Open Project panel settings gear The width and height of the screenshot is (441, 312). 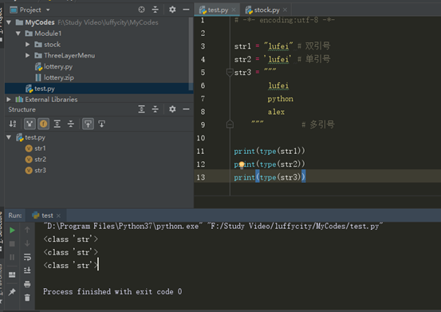pyautogui.click(x=172, y=10)
